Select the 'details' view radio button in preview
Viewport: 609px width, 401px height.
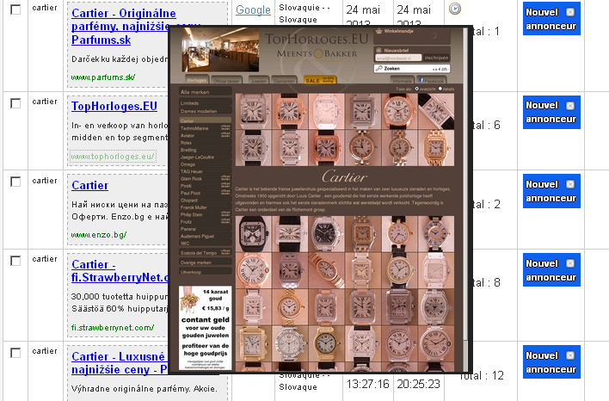pos(440,89)
